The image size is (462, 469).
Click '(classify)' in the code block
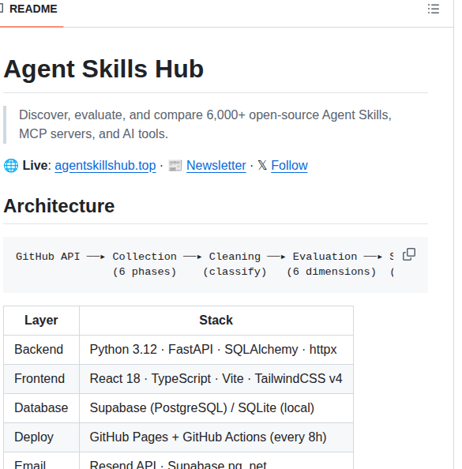pyautogui.click(x=235, y=272)
